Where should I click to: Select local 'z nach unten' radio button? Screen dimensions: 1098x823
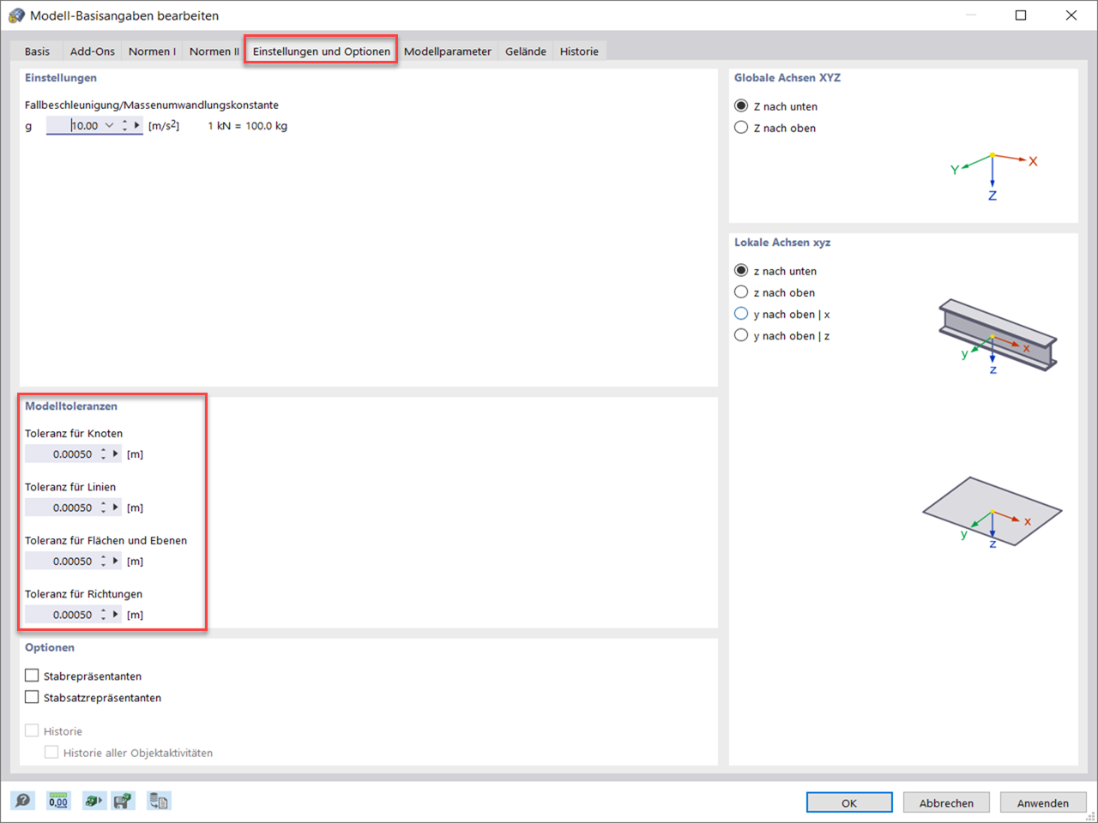tap(741, 270)
